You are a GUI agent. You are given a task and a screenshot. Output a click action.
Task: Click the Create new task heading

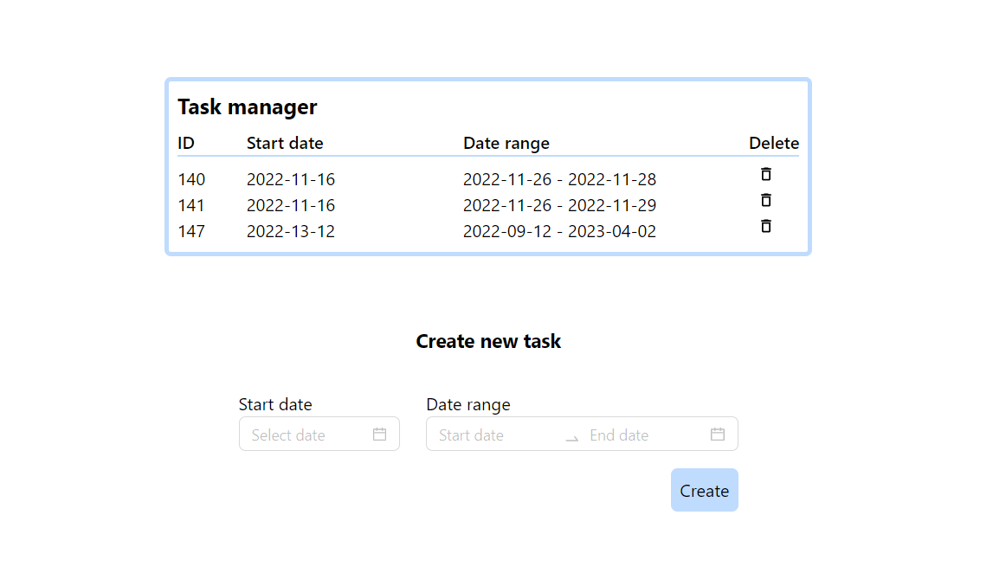point(488,341)
